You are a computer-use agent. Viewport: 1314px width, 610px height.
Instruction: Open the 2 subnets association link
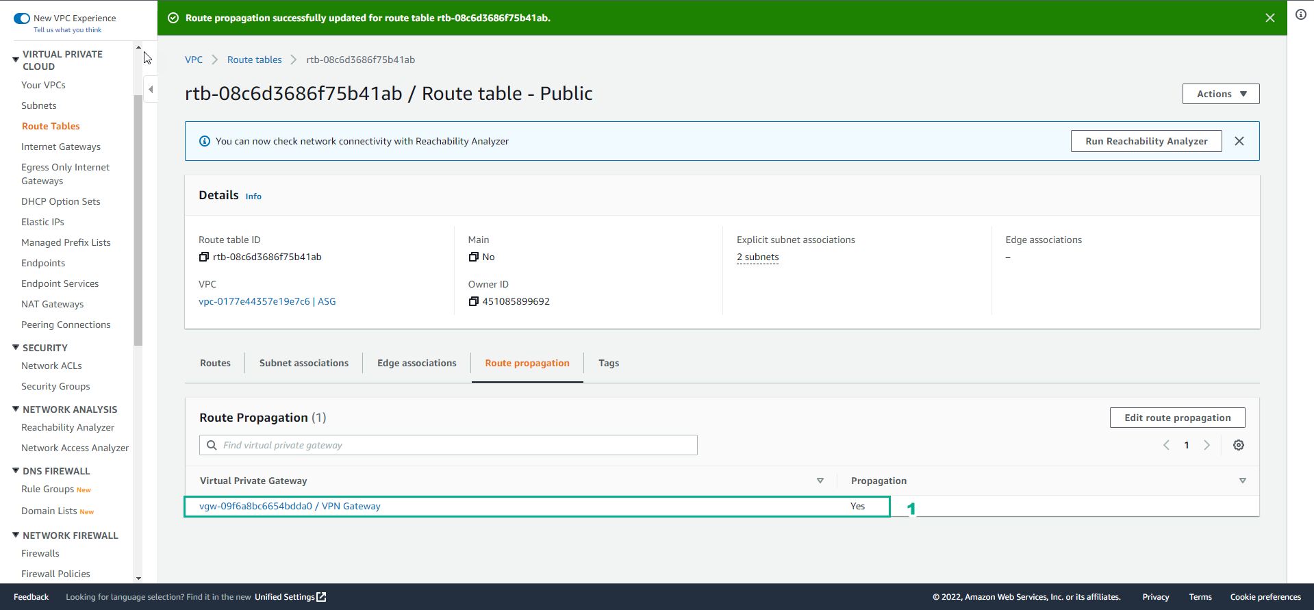758,257
